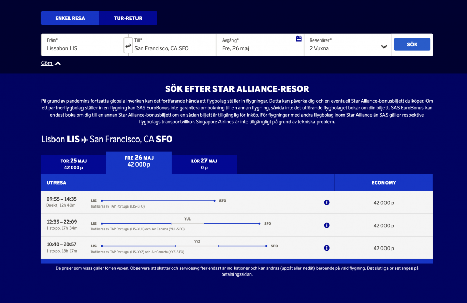
Task: Collapse search form with Göm chevron
Action: point(51,63)
